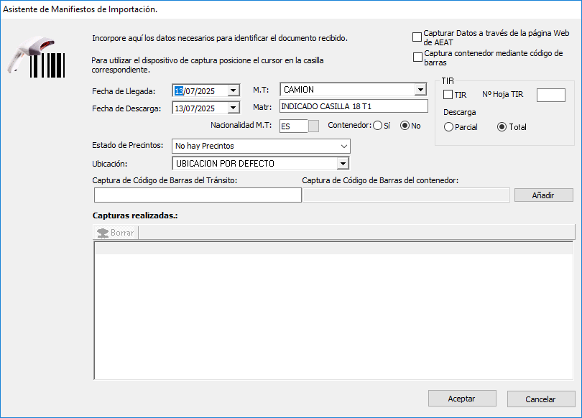Open the Fecha de Descarga date picker
This screenshot has height=418, width=582.
233,108
